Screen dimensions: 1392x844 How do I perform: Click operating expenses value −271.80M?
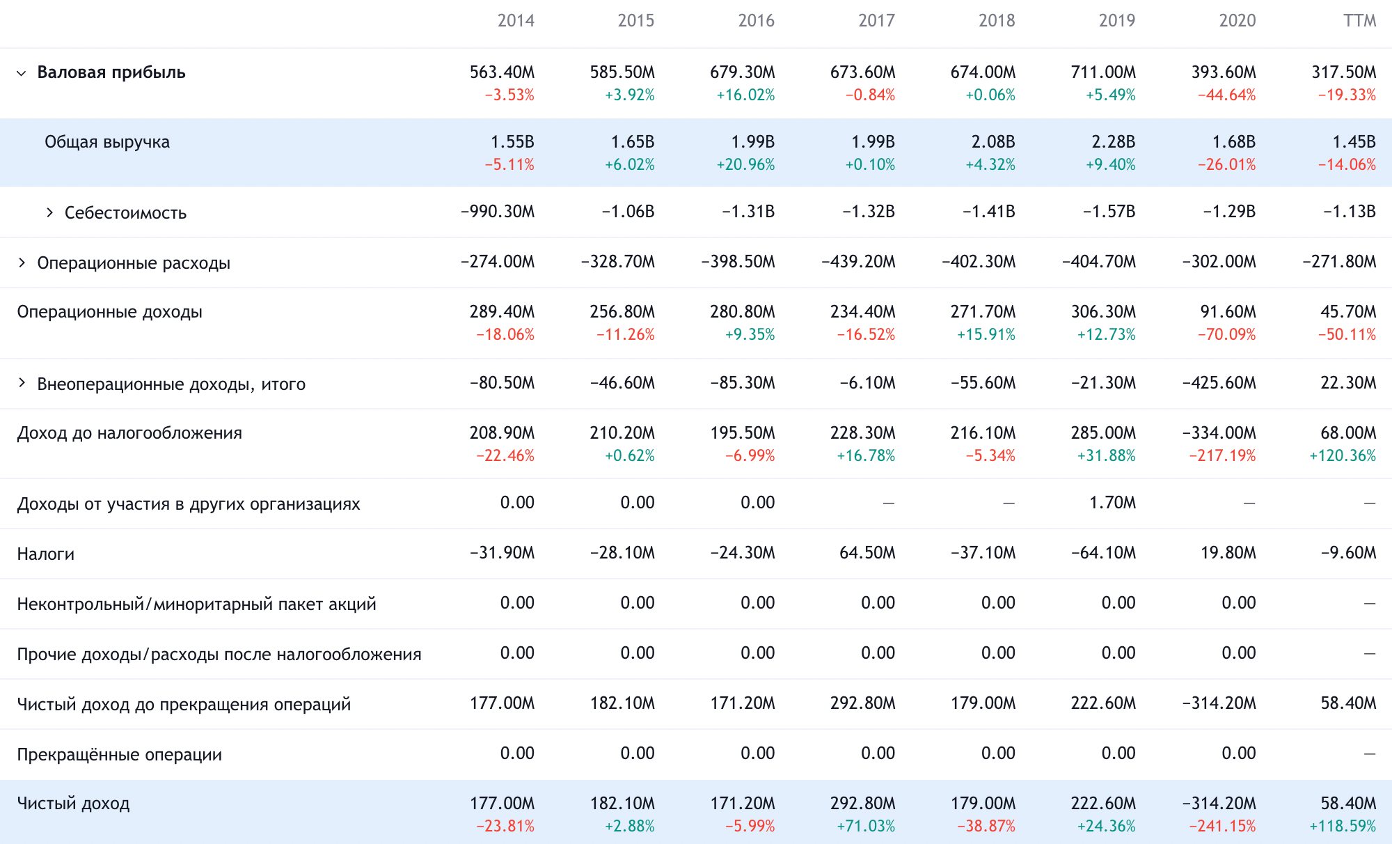(1340, 262)
